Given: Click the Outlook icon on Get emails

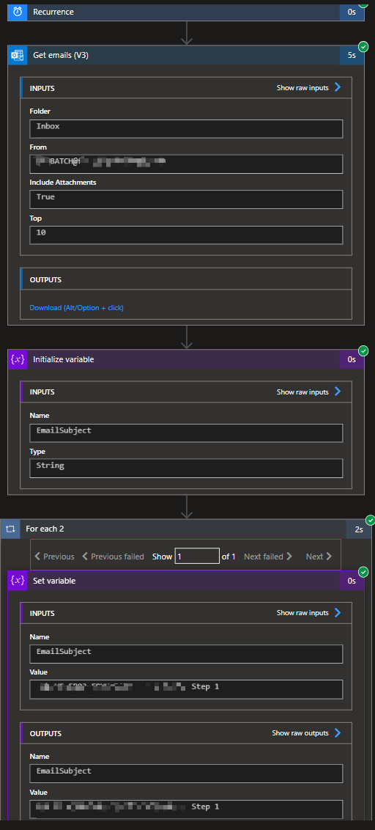Looking at the screenshot, I should click(18, 55).
